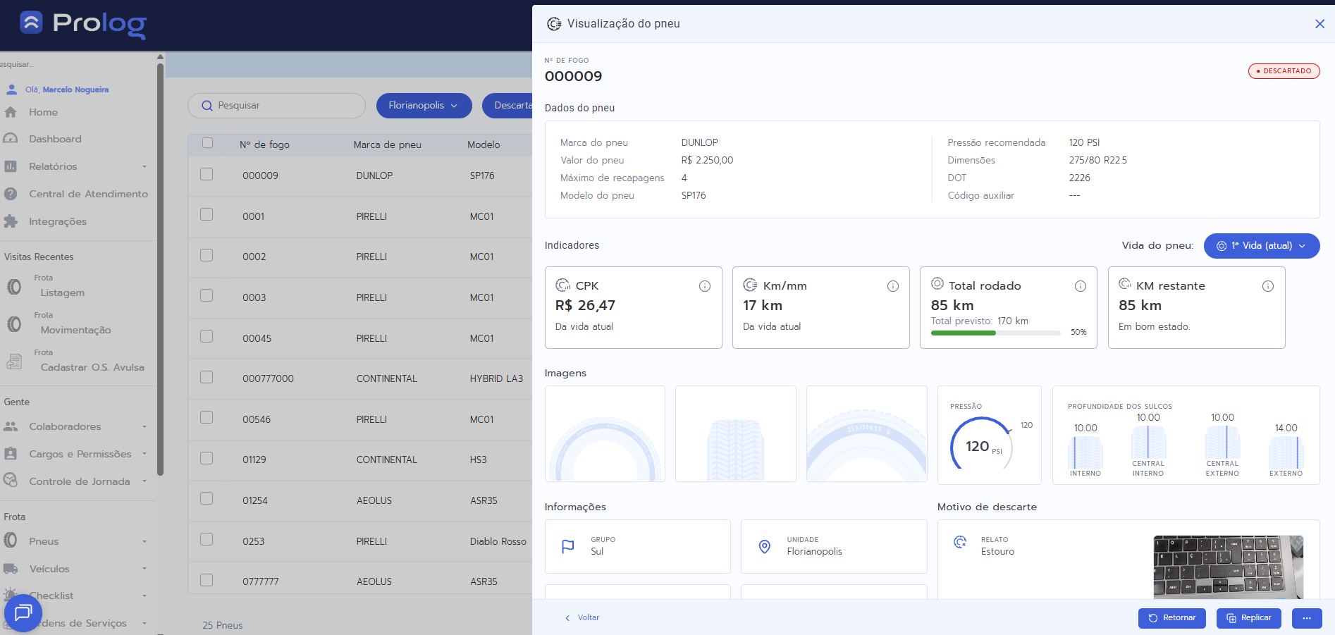This screenshot has width=1335, height=635.
Task: Expand the Florianopolis unit filter
Action: tap(423, 106)
